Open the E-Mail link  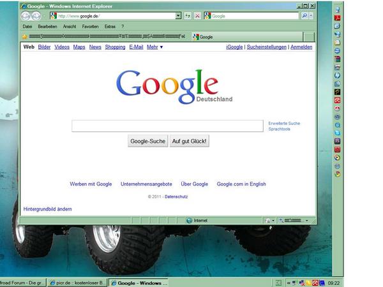tap(136, 47)
